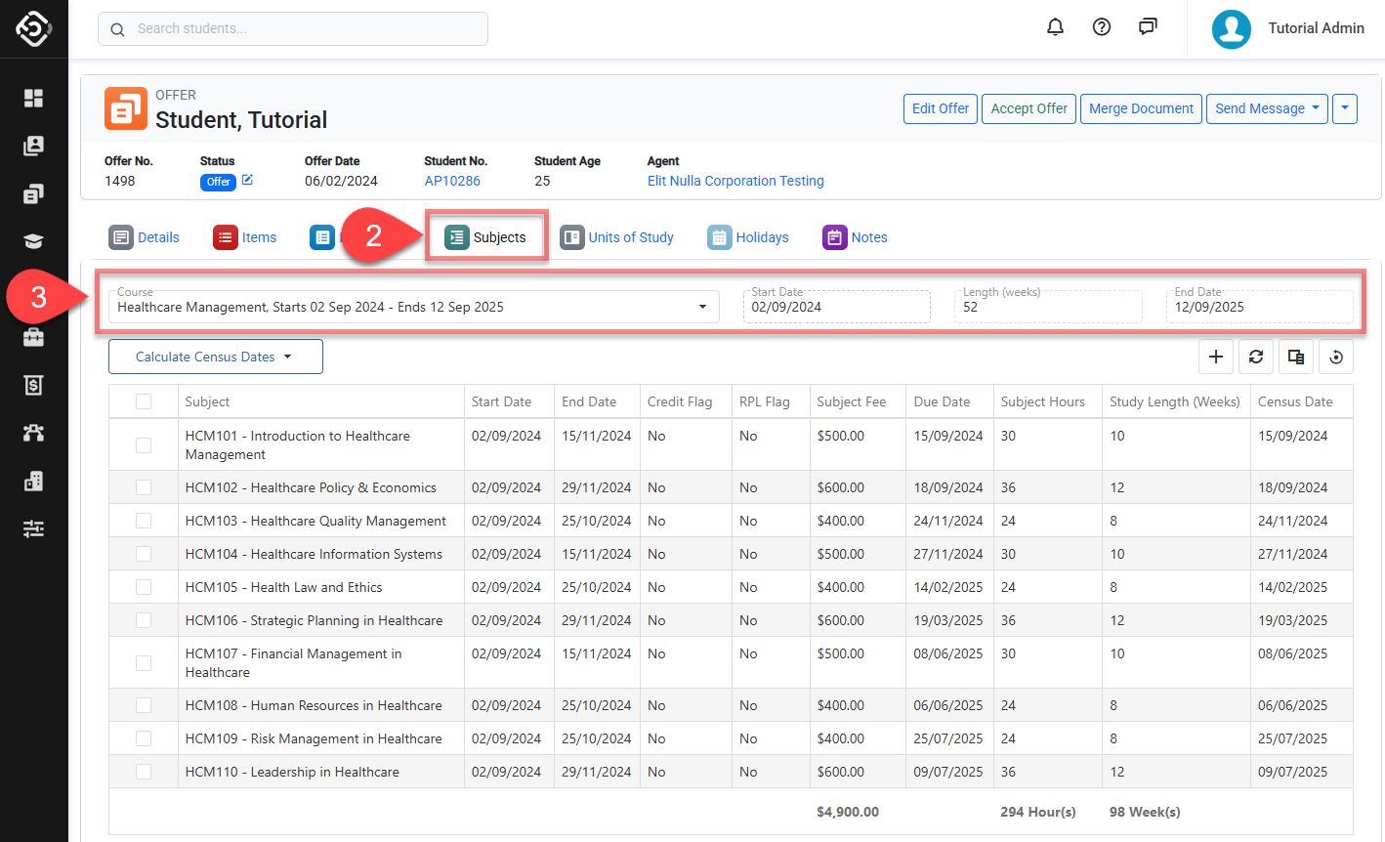Click the Accept Offer button
Viewport: 1385px width, 842px height.
[x=1028, y=108]
